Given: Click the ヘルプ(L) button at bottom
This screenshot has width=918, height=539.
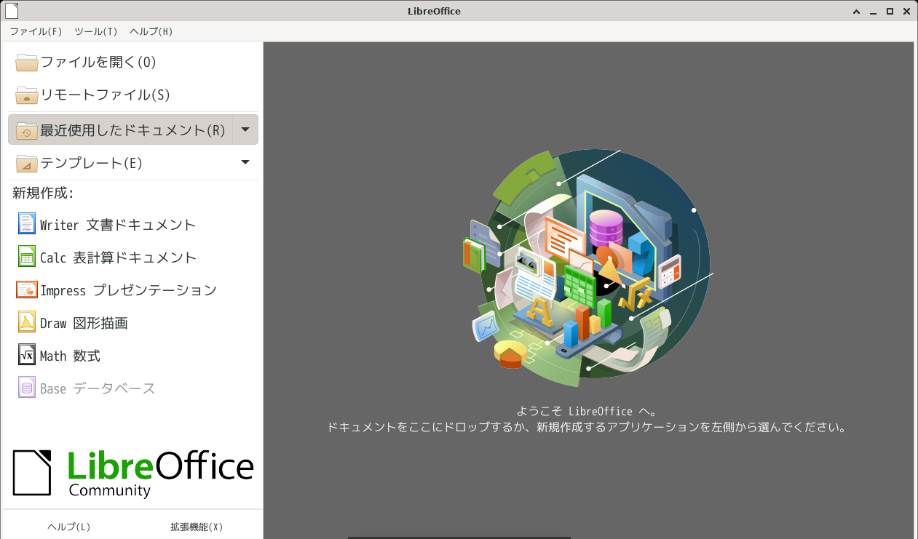Looking at the screenshot, I should click(x=69, y=527).
